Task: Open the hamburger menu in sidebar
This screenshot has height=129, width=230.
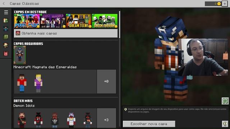Action: click(6, 12)
